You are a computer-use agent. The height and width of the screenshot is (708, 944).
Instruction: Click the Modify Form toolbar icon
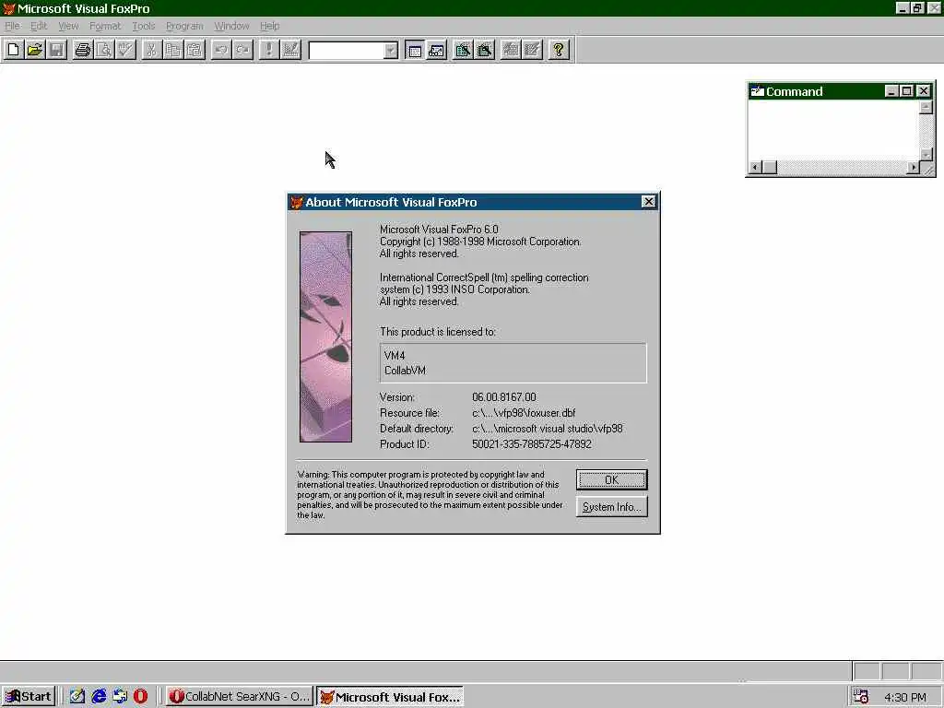coord(290,50)
